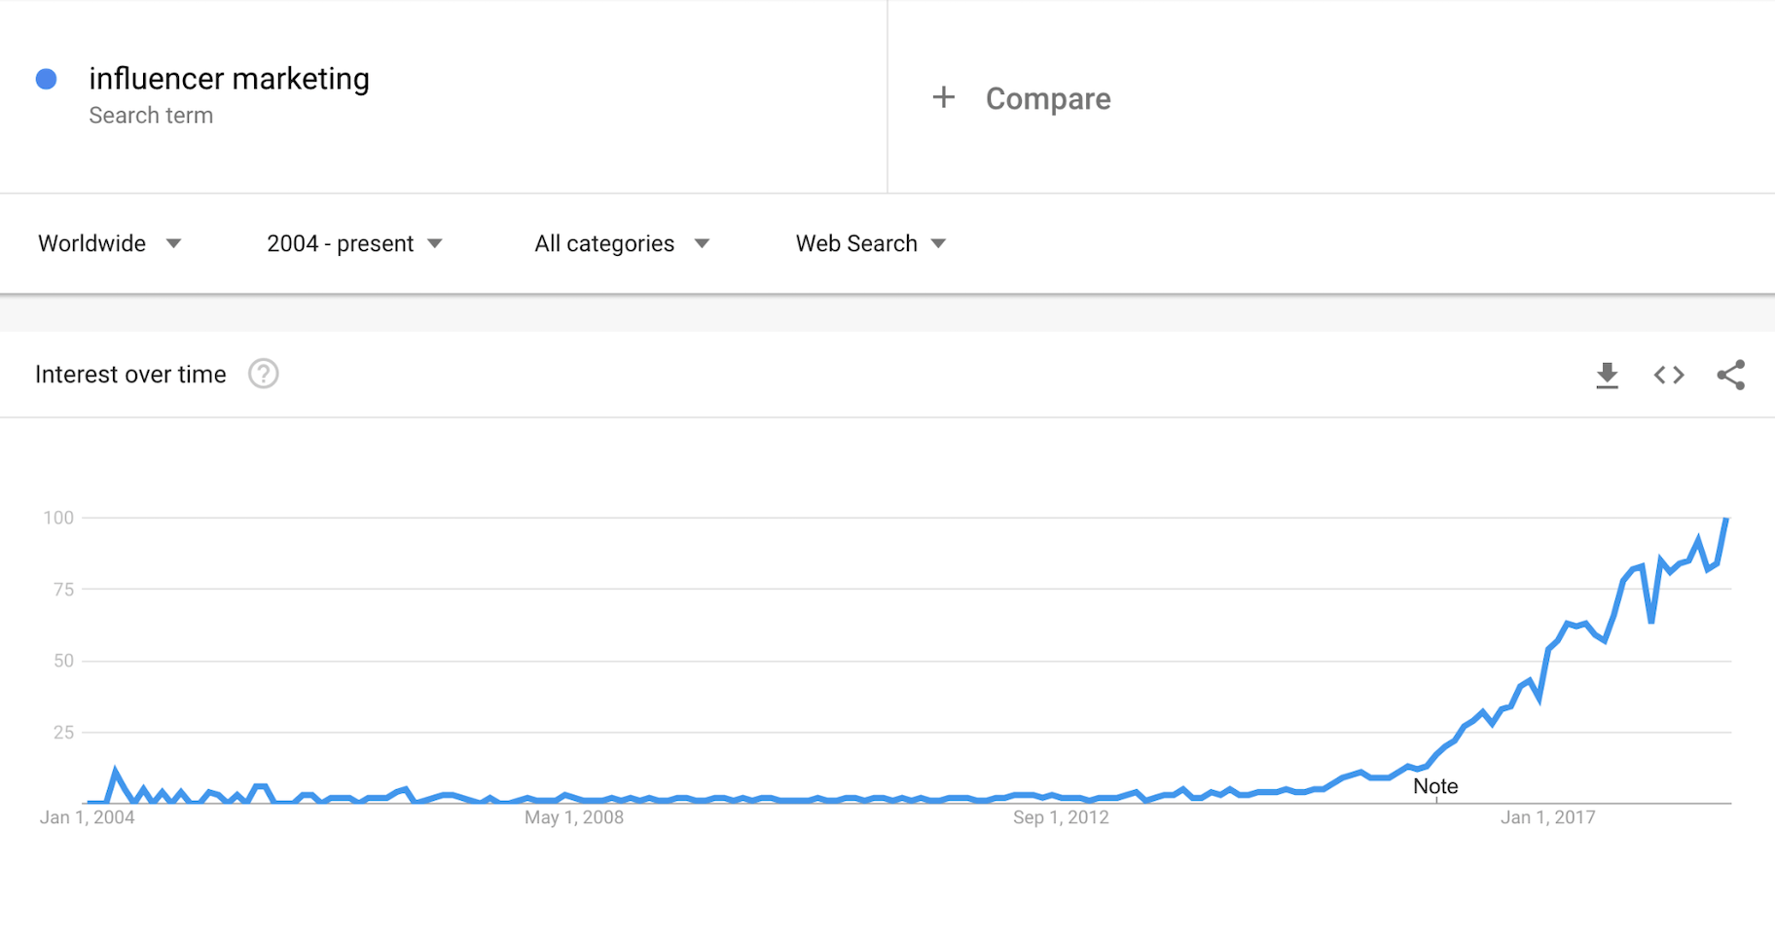Click the 100 value on the chart axis
Image resolution: width=1775 pixels, height=938 pixels.
click(60, 517)
